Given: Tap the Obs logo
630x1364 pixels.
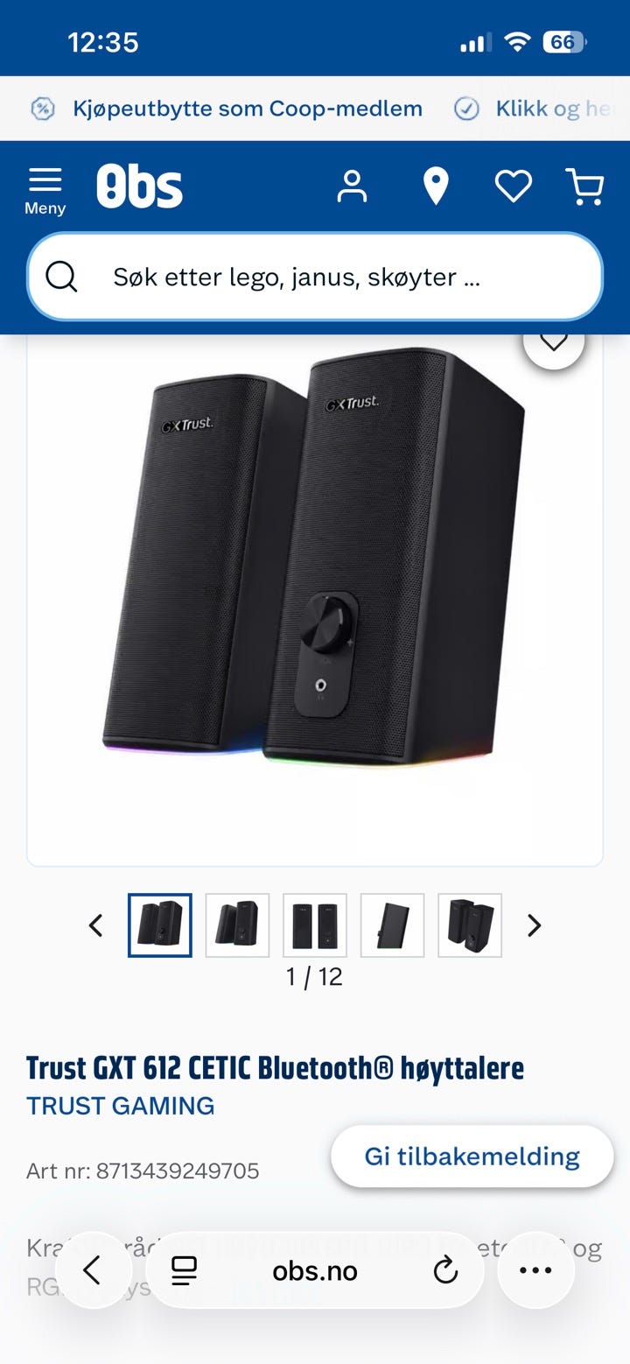Looking at the screenshot, I should pos(140,186).
